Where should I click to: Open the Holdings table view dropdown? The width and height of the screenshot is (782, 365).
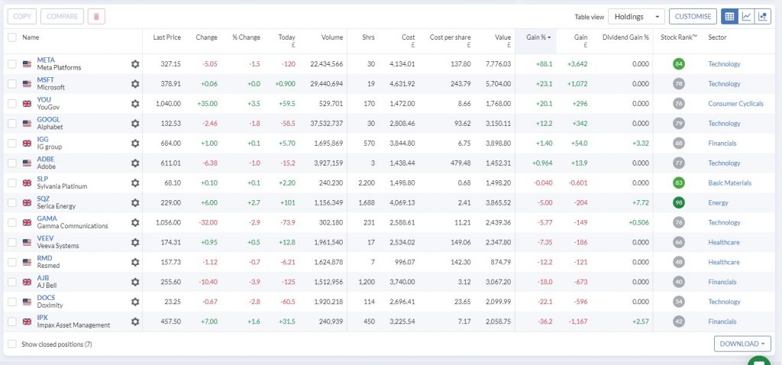[636, 16]
